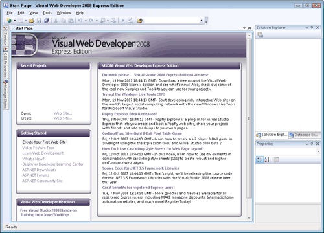
Task: Open the Tools menu
Action: [47, 13]
